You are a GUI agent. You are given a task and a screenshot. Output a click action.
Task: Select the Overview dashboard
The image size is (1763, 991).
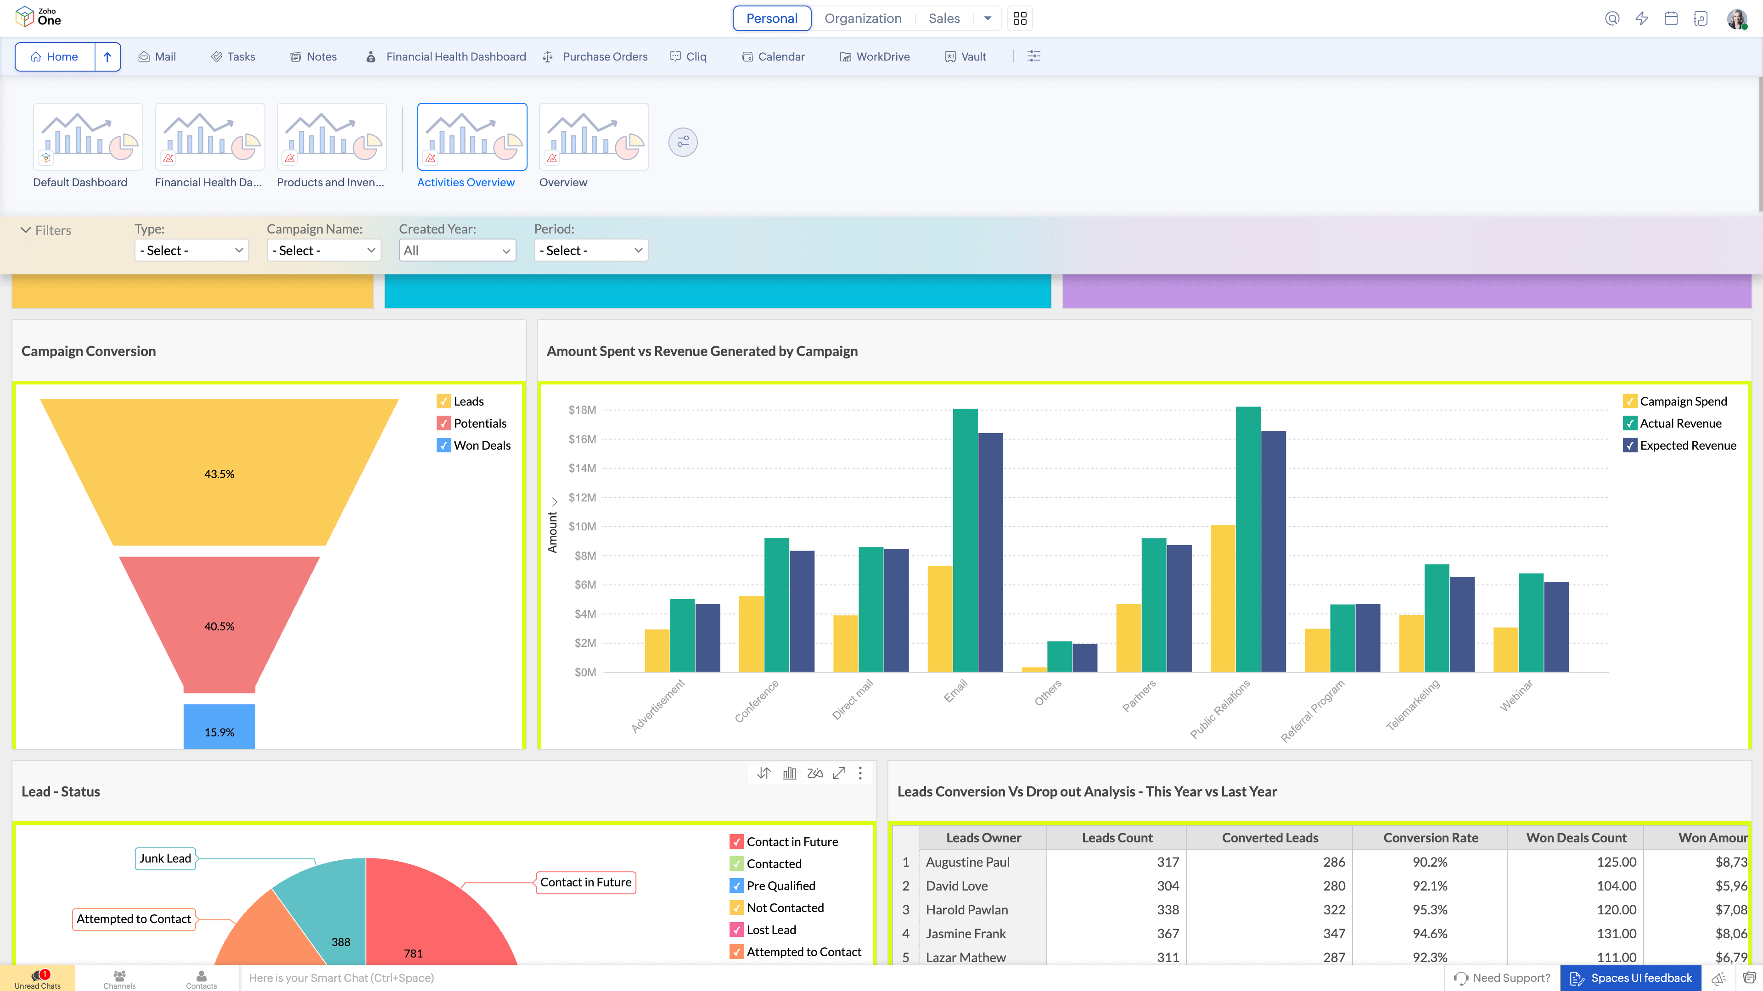point(593,137)
